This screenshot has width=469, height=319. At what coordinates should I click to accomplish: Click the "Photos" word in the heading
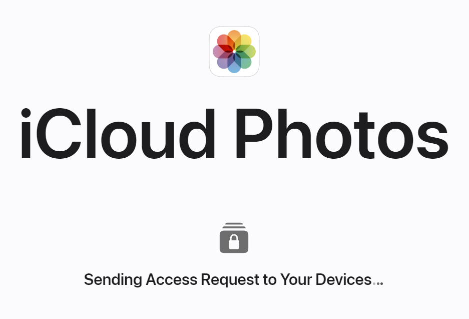pos(342,134)
